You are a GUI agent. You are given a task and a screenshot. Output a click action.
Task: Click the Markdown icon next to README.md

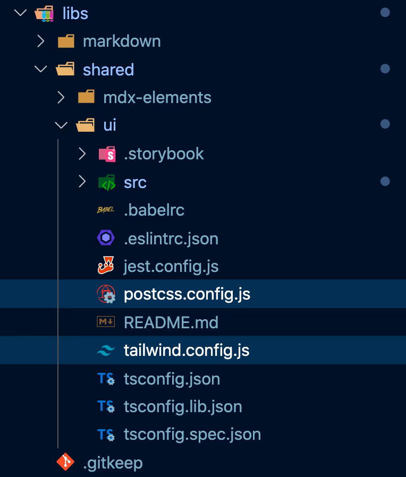(x=106, y=322)
